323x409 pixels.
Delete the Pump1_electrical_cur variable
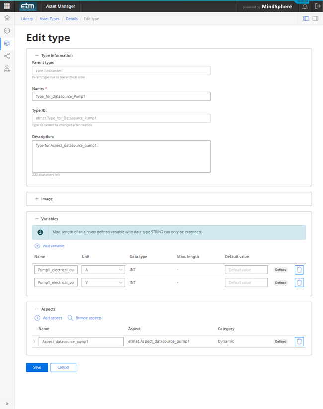pyautogui.click(x=299, y=270)
